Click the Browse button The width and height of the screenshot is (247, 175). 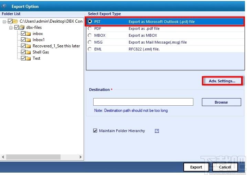coord(221,102)
